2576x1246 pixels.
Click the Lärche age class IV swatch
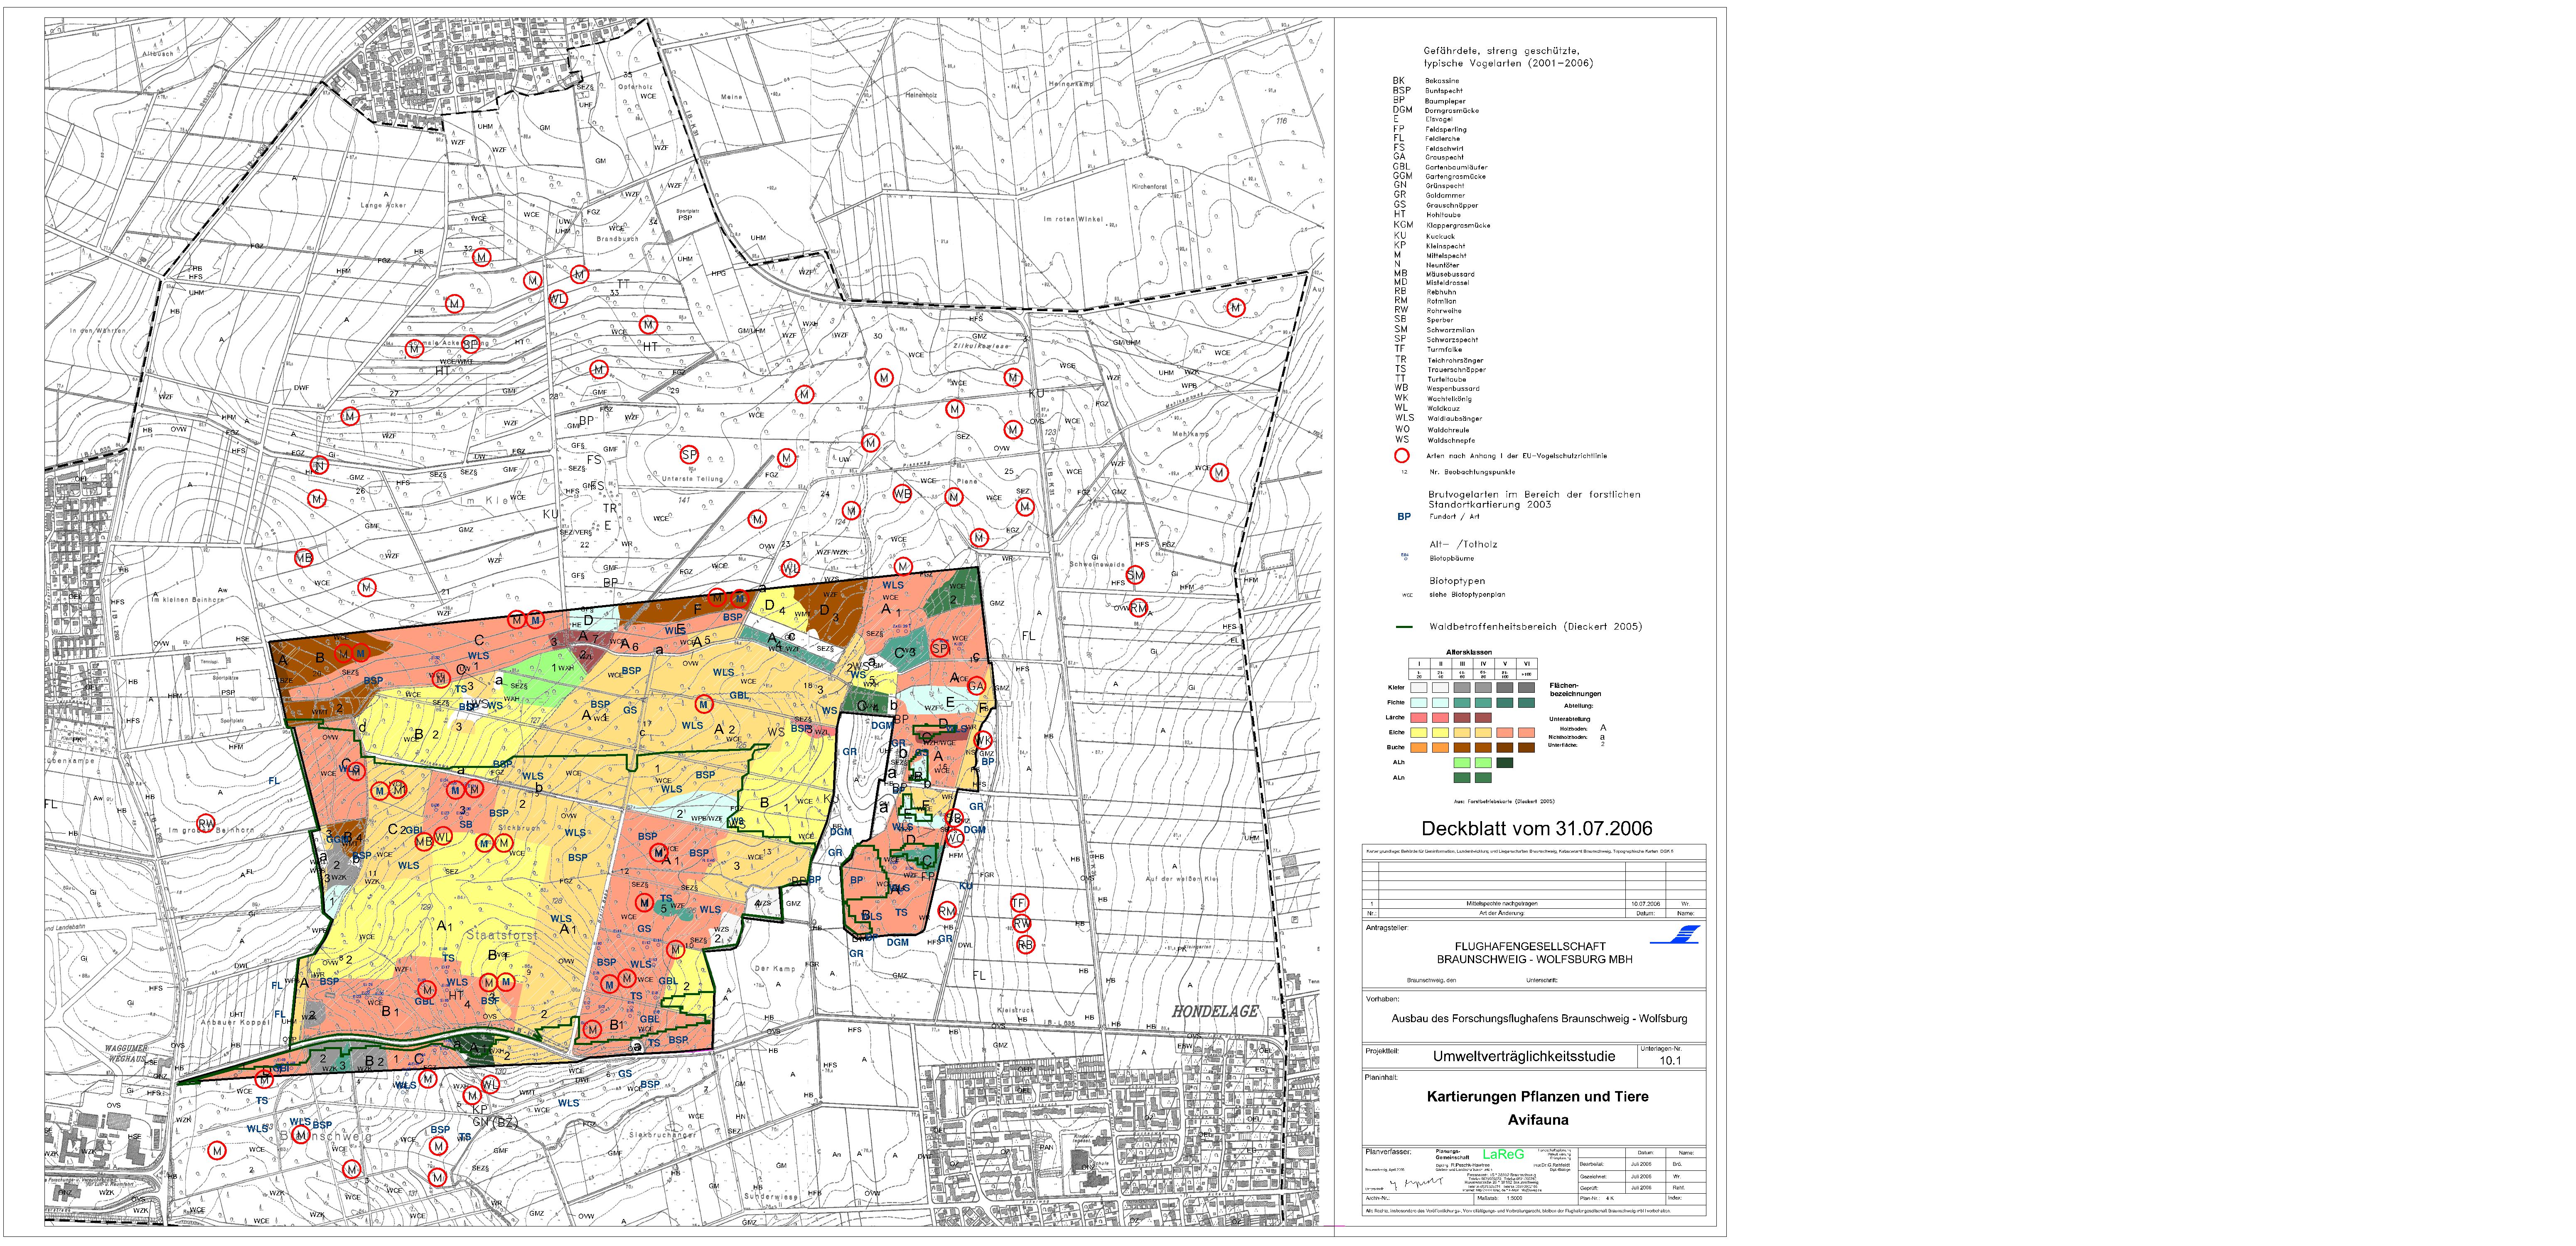pos(1483,718)
